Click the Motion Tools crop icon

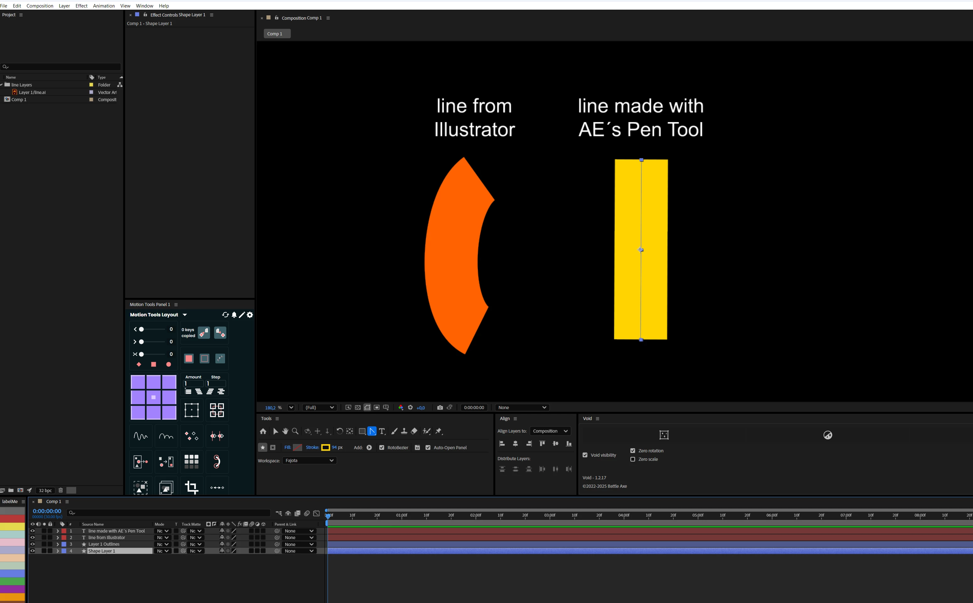tap(192, 487)
